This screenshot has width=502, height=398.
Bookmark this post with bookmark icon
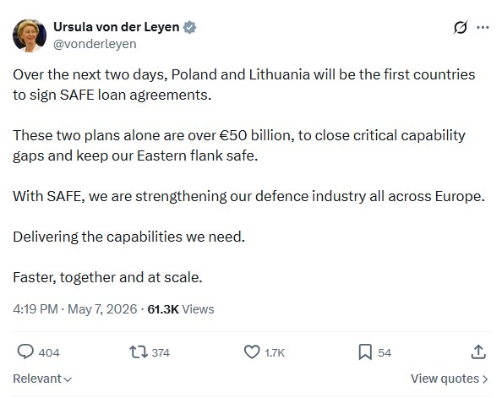[x=365, y=352]
